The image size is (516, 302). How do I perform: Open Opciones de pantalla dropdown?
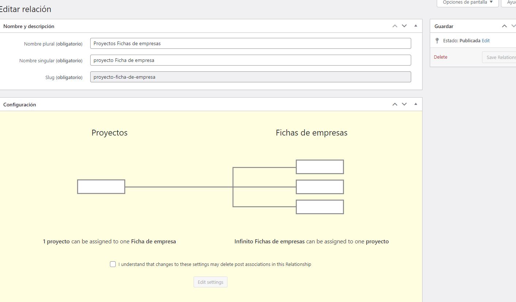click(467, 2)
